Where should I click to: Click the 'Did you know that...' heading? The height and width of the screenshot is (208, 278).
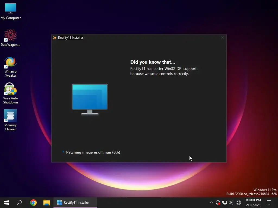tap(153, 62)
